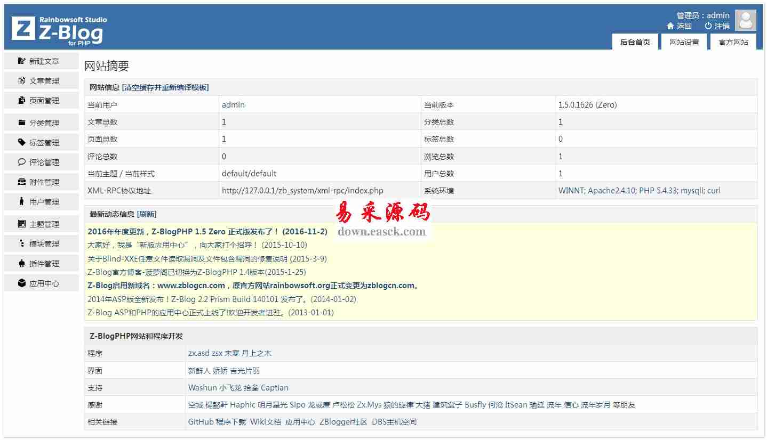Click the 页面管理 pages icon
Image resolution: width=767 pixels, height=440 pixels.
coord(22,101)
